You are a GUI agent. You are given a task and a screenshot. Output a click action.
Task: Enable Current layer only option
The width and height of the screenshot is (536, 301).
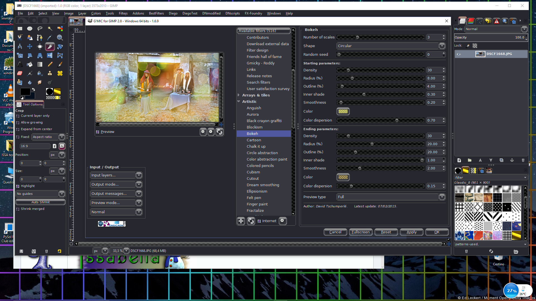click(x=18, y=116)
